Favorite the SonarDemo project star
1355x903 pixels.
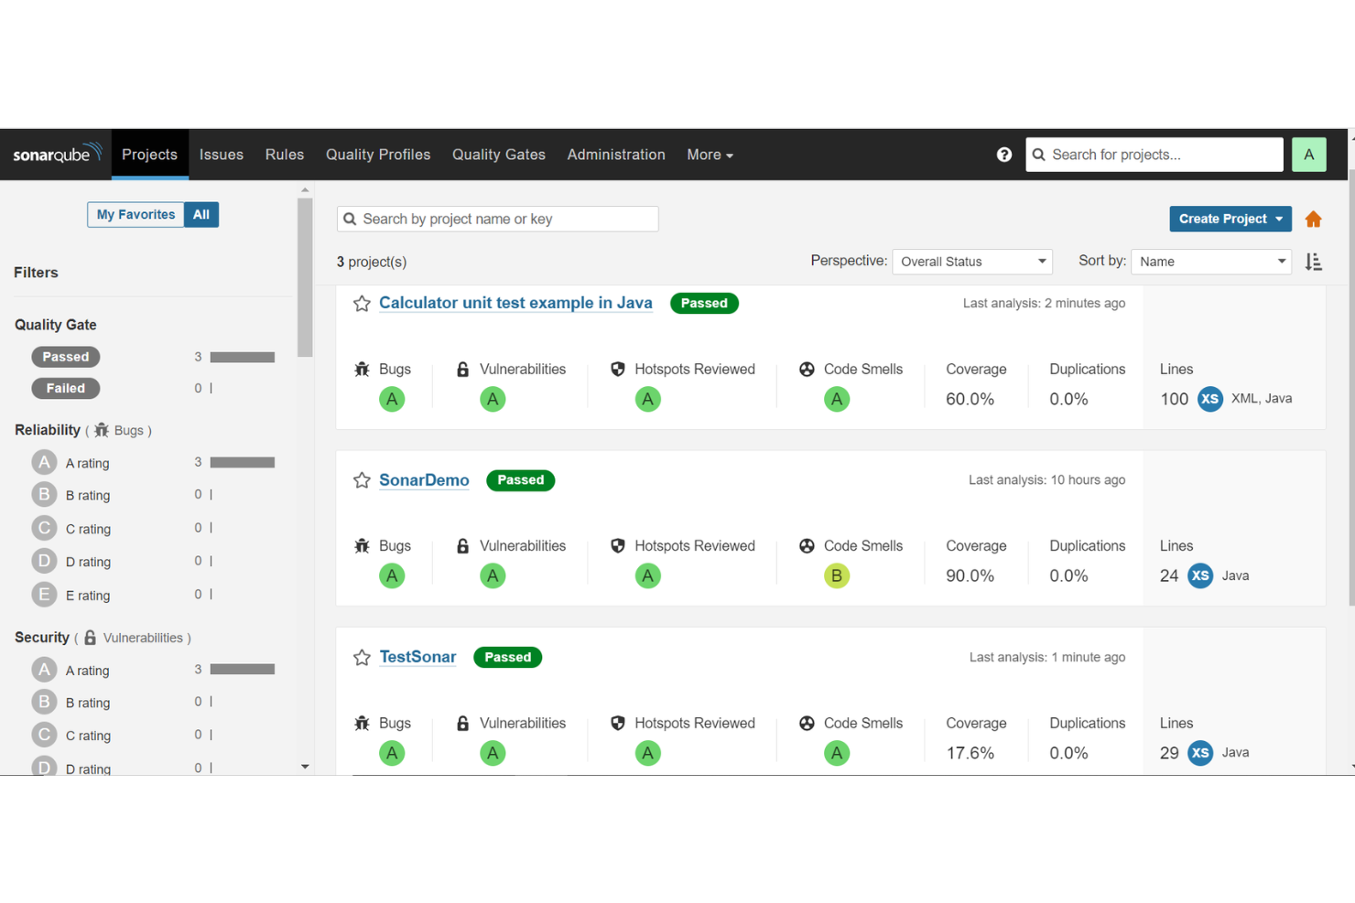point(362,480)
